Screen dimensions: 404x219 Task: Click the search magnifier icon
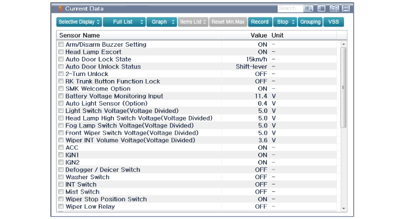tap(308, 9)
